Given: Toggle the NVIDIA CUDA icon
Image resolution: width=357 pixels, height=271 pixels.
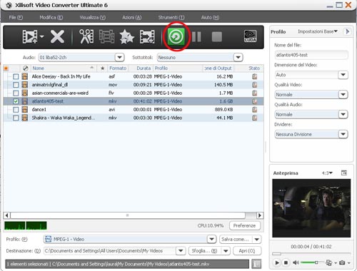Looking at the screenshot, I should 251,36.
